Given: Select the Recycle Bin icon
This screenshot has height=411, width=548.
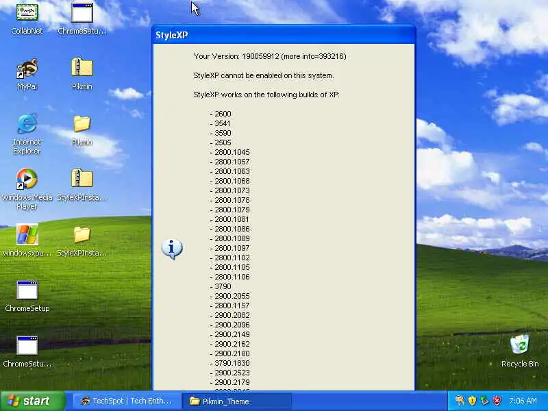Looking at the screenshot, I should tap(520, 345).
